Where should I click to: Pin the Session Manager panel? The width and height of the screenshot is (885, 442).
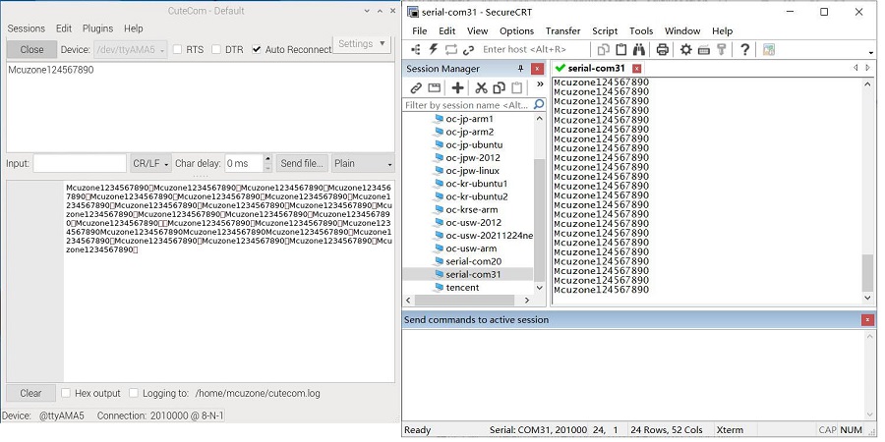[x=520, y=69]
